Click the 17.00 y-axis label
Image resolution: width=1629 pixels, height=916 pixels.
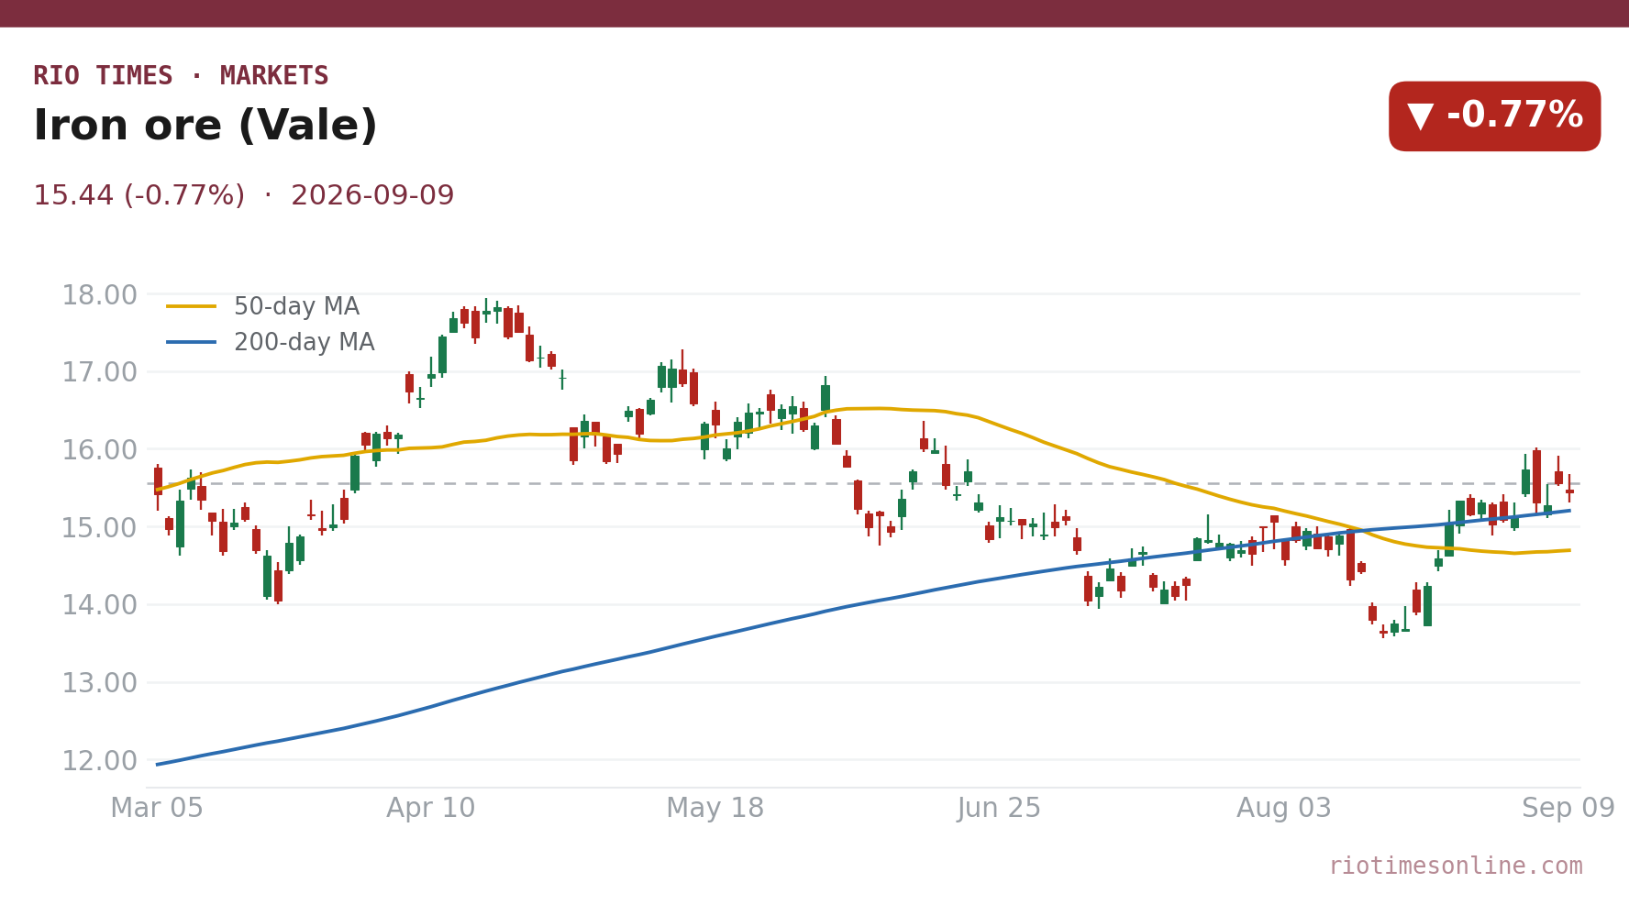(x=99, y=372)
